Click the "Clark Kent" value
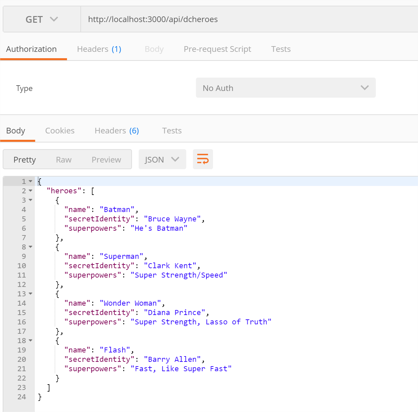Image resolution: width=418 pixels, height=412 pixels. [x=170, y=266]
